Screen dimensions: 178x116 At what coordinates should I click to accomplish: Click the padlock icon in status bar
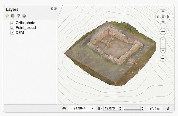99,109
